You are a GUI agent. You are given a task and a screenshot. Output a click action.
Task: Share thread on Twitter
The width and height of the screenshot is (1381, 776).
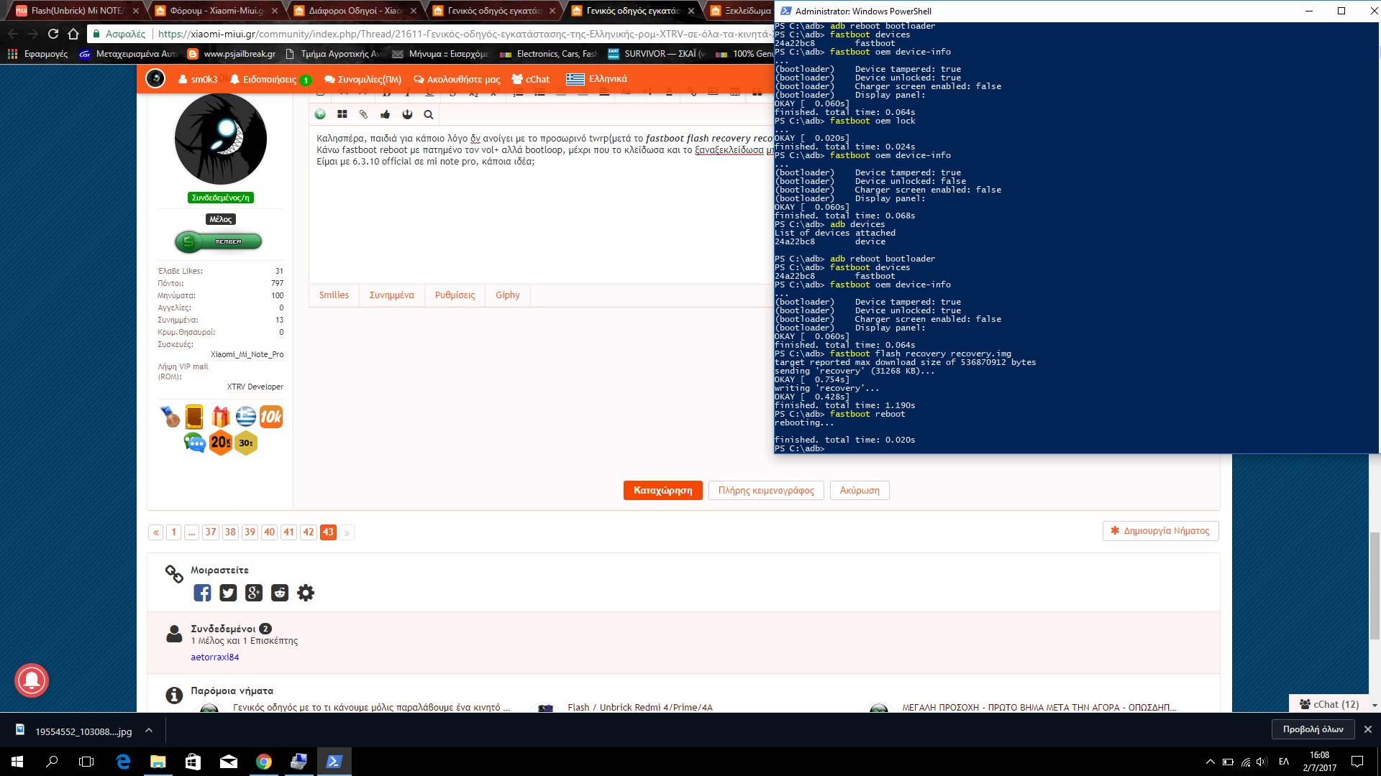228,593
